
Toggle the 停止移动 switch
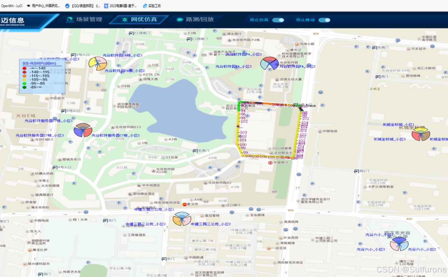click(x=324, y=20)
